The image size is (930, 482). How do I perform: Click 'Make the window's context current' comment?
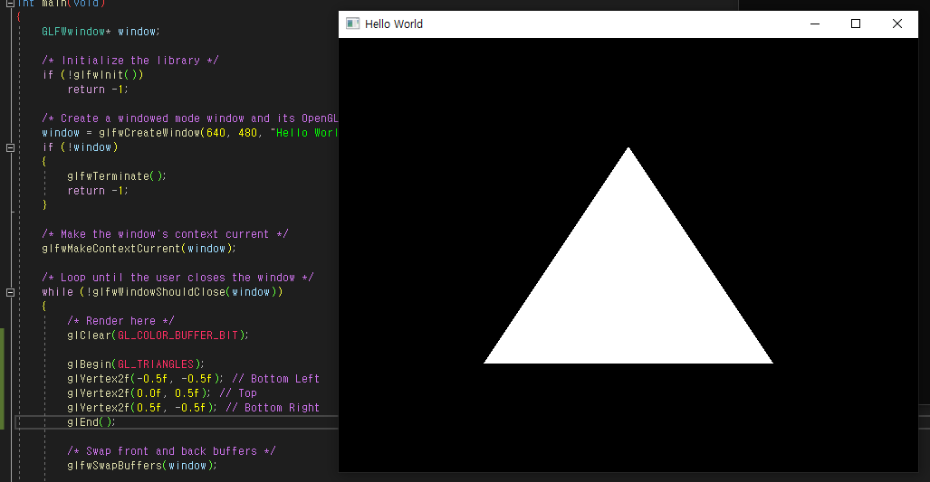[165, 234]
